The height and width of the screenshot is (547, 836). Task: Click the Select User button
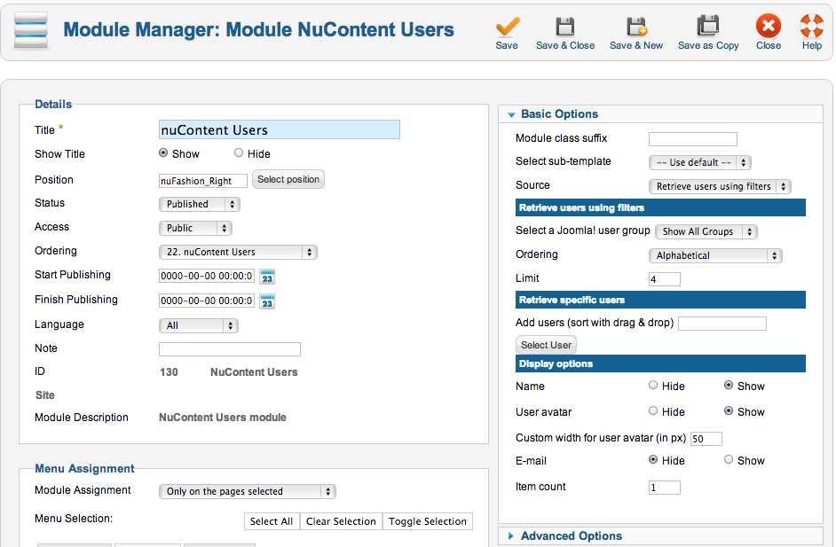pos(546,345)
